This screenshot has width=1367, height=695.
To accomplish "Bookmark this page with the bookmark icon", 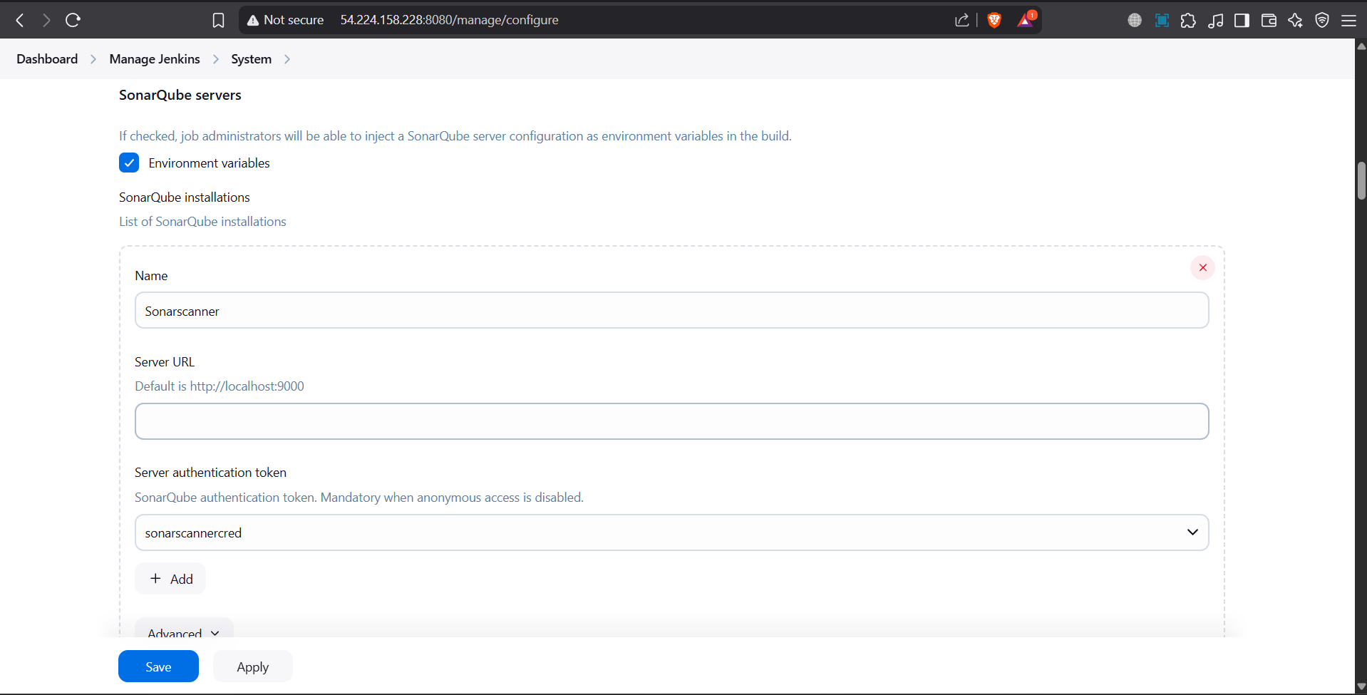I will click(218, 20).
